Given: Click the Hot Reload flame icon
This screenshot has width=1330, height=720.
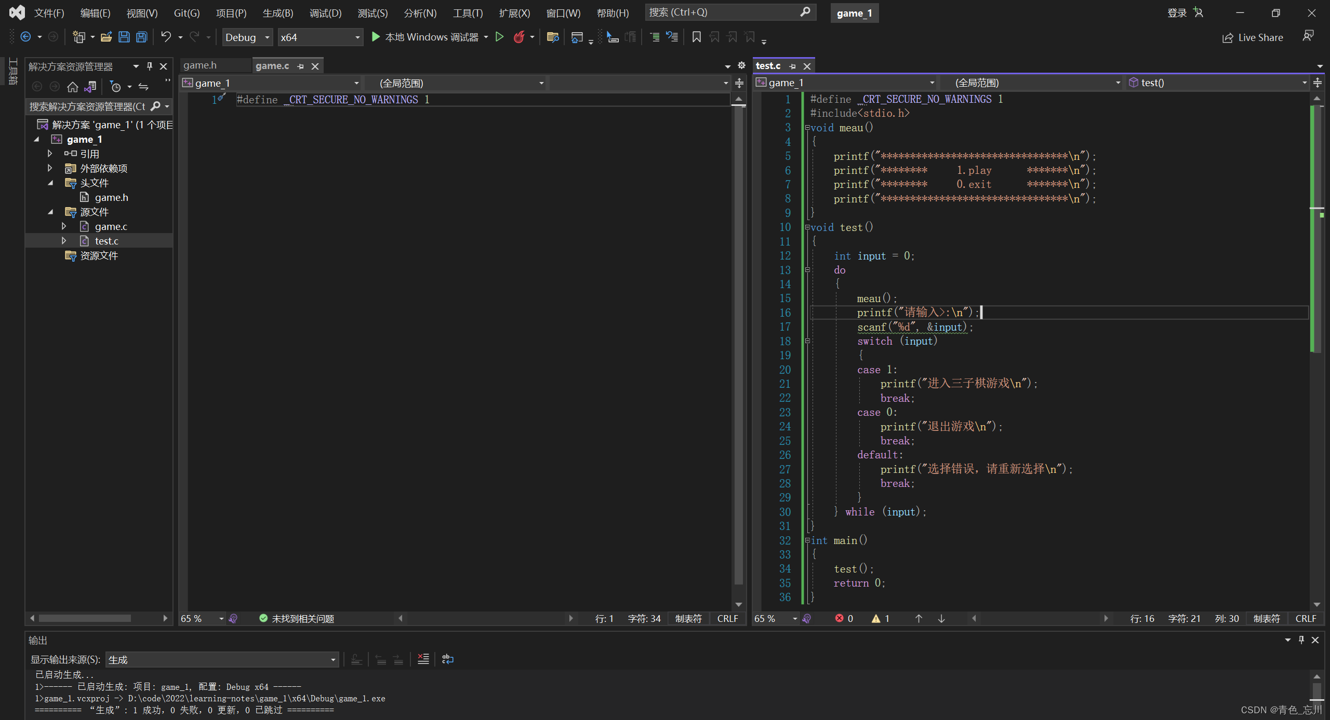Looking at the screenshot, I should click(518, 37).
